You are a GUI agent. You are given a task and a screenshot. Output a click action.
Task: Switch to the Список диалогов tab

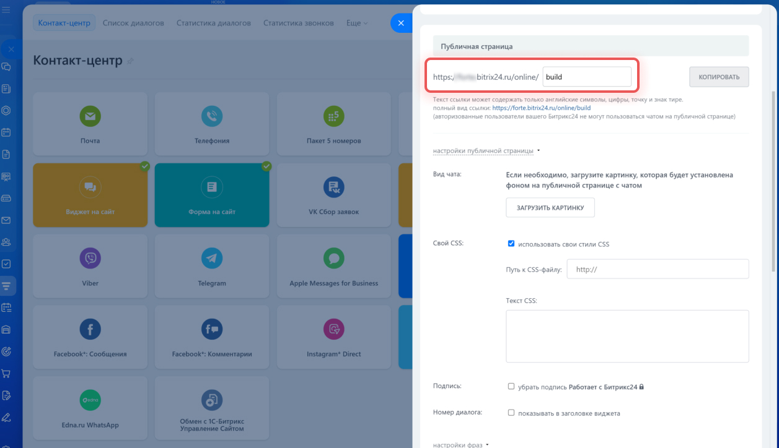[x=133, y=23]
